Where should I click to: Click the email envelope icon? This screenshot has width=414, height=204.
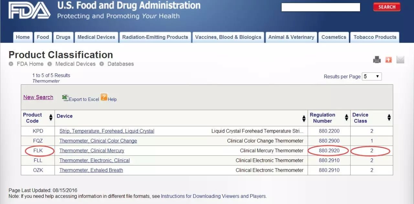400,59
